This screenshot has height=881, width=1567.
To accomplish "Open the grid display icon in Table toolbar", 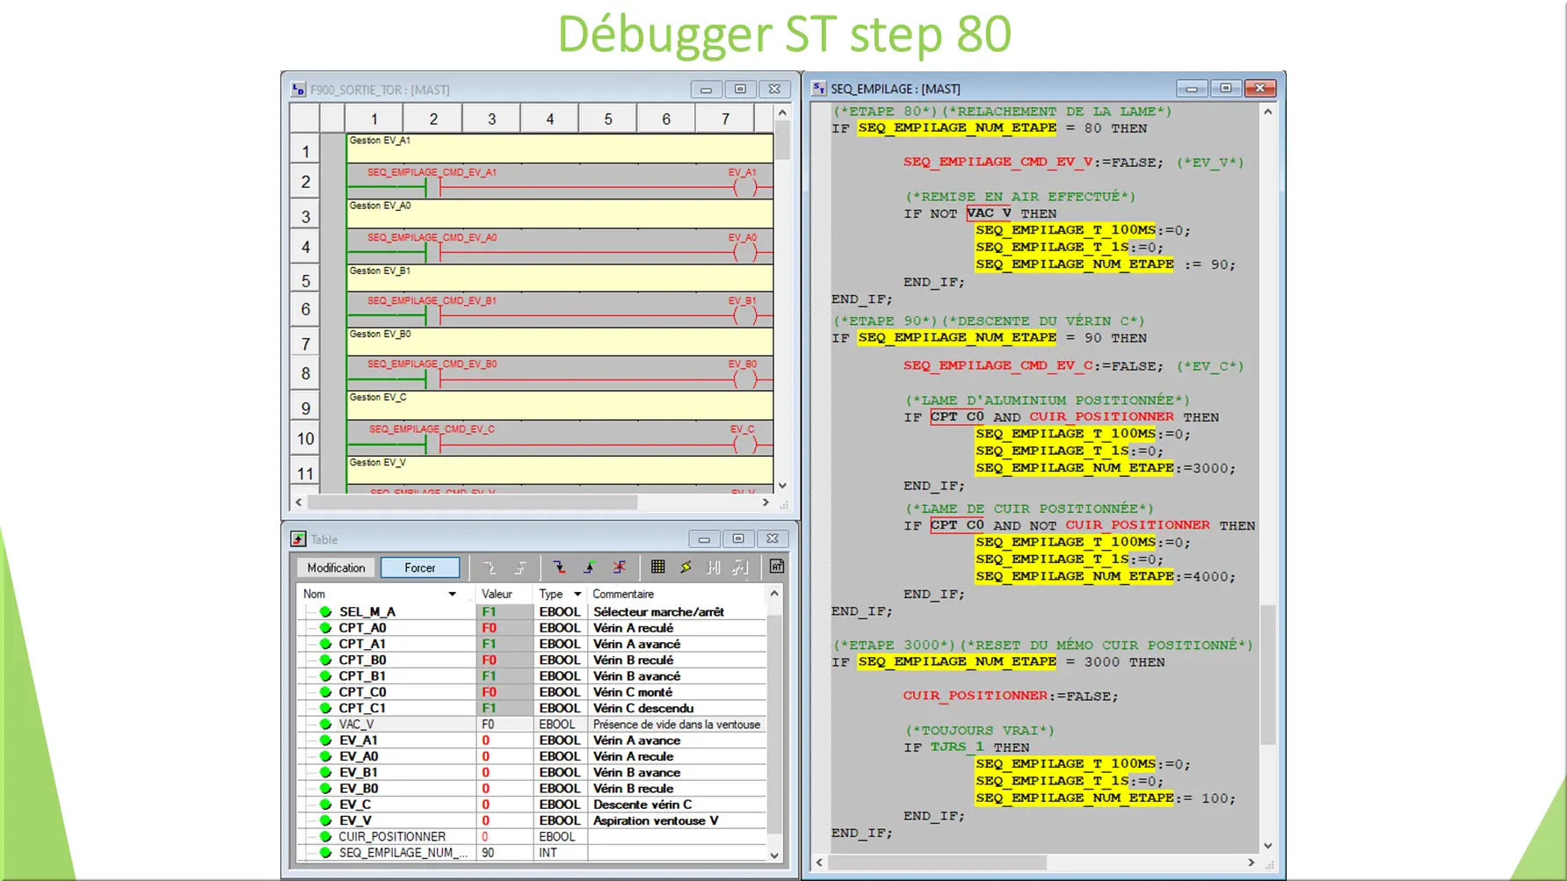I will pos(657,567).
